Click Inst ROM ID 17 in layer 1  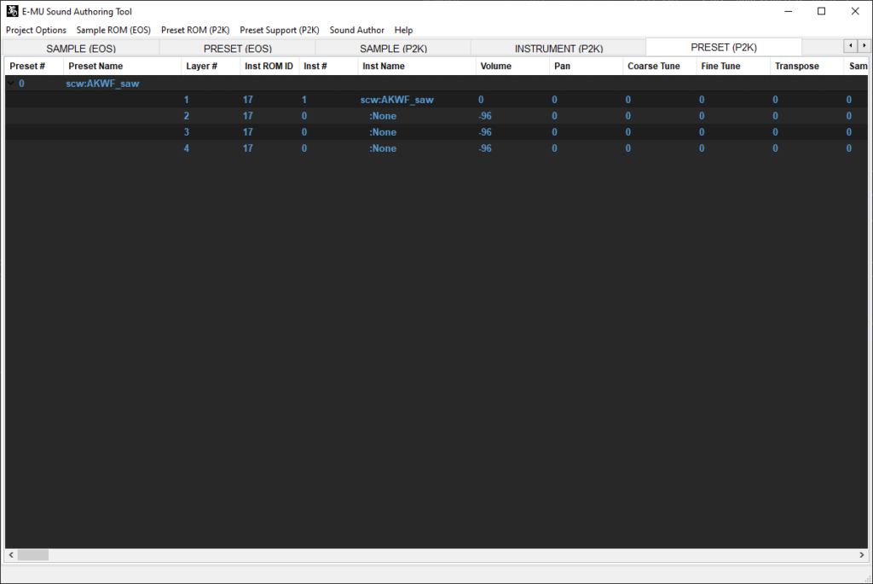click(248, 100)
